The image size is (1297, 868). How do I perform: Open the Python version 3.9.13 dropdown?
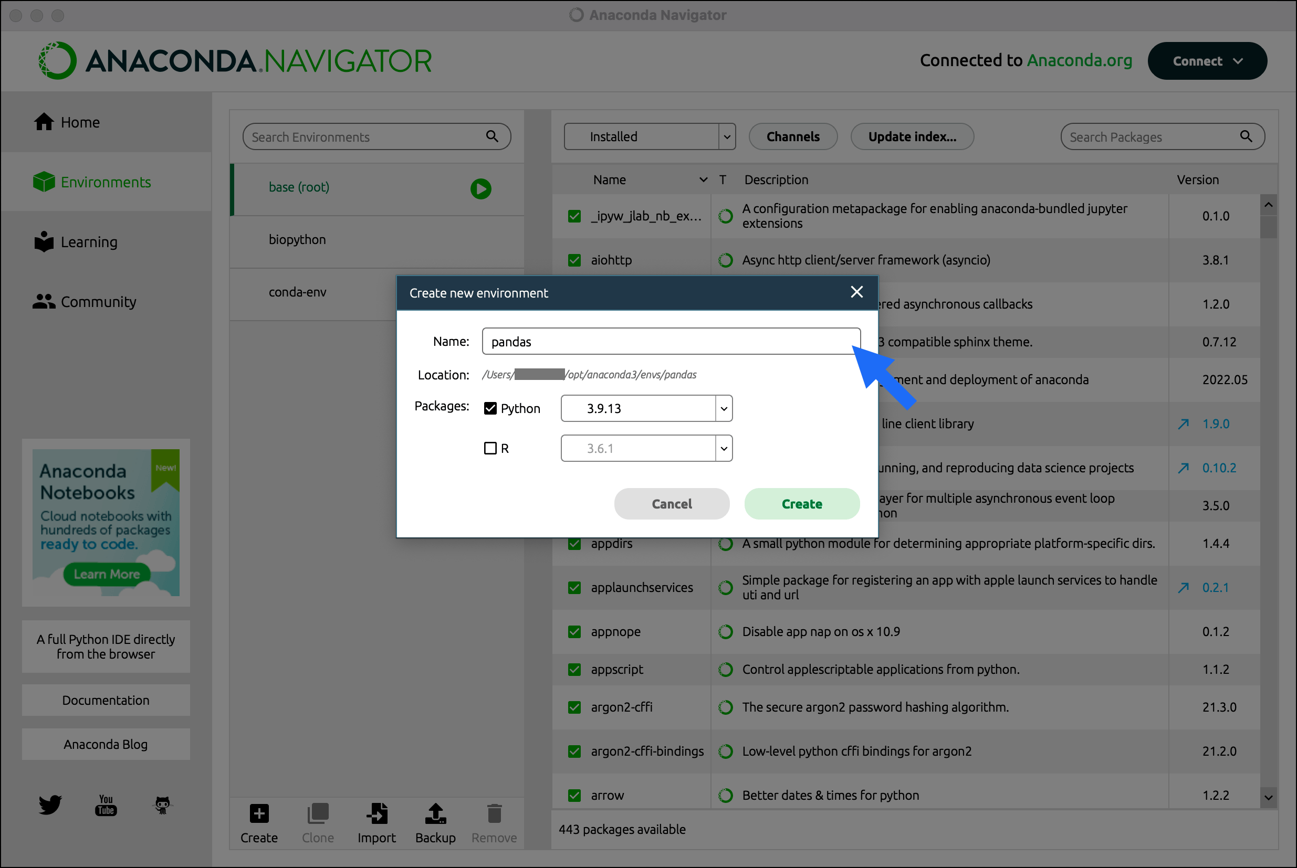(x=646, y=408)
